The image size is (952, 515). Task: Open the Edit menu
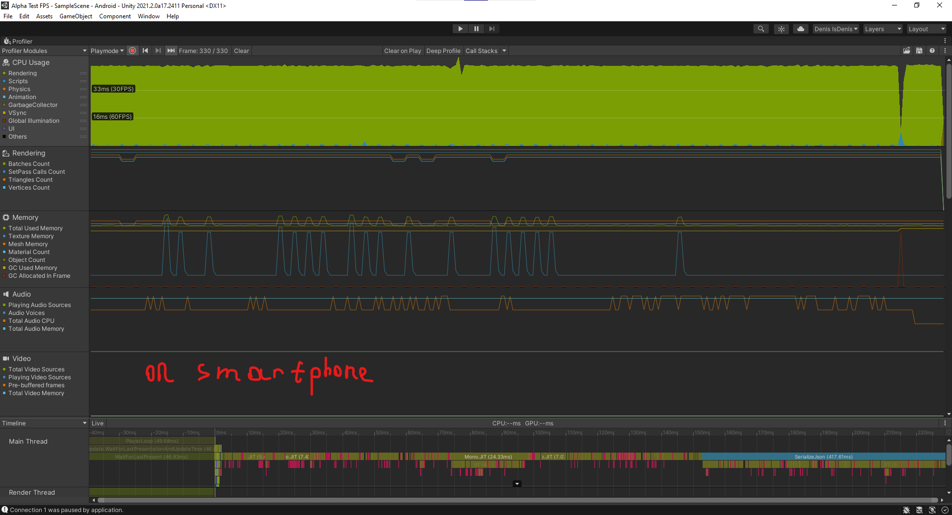24,16
